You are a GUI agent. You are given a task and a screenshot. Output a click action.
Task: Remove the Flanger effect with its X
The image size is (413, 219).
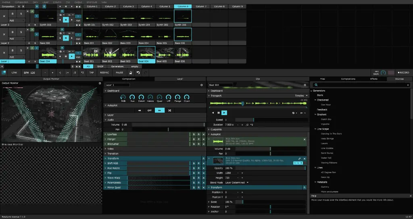tap(203, 139)
